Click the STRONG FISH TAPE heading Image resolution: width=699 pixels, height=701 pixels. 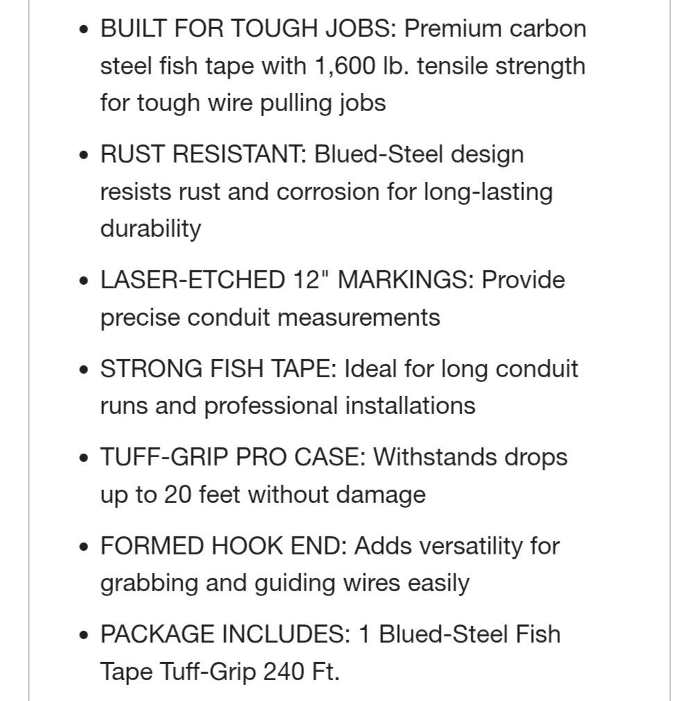click(x=219, y=369)
